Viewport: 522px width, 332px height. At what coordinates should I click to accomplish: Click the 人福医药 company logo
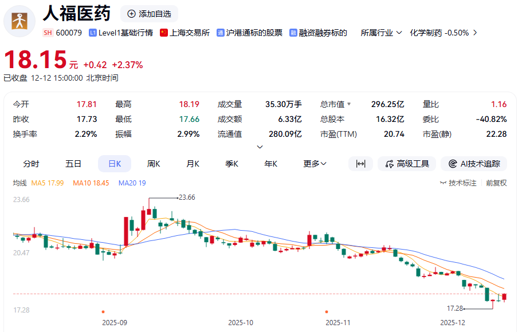click(20, 21)
